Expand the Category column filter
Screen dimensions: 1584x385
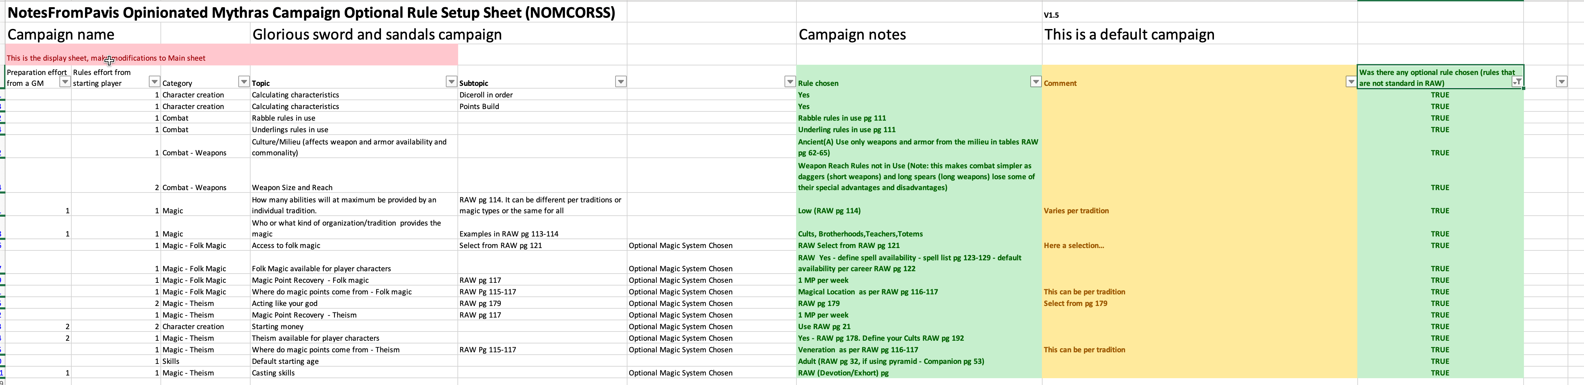click(x=243, y=82)
